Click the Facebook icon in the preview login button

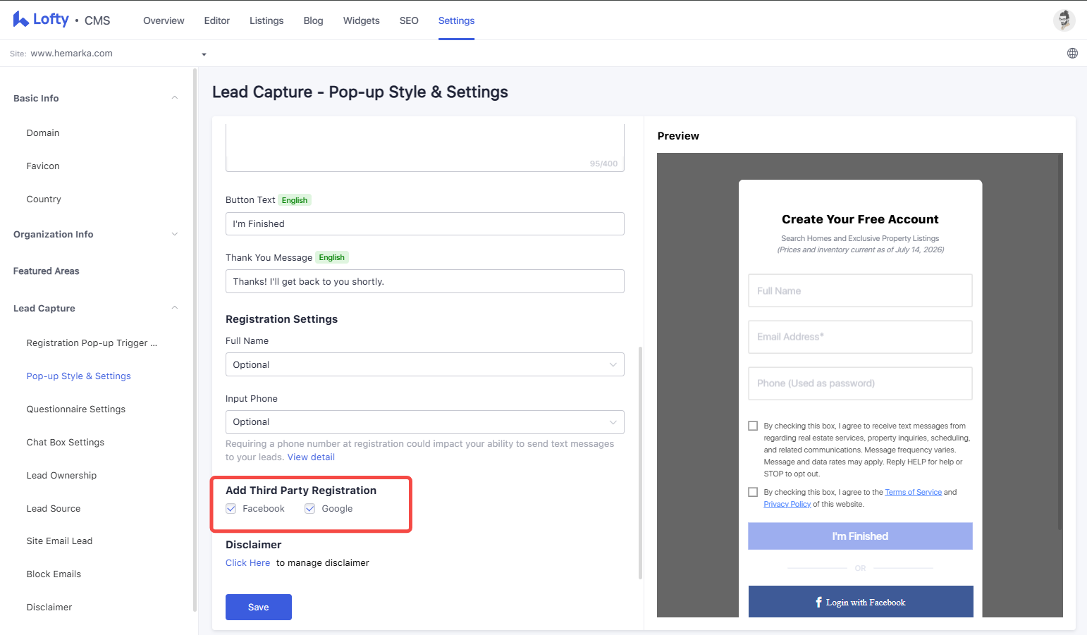tap(818, 603)
